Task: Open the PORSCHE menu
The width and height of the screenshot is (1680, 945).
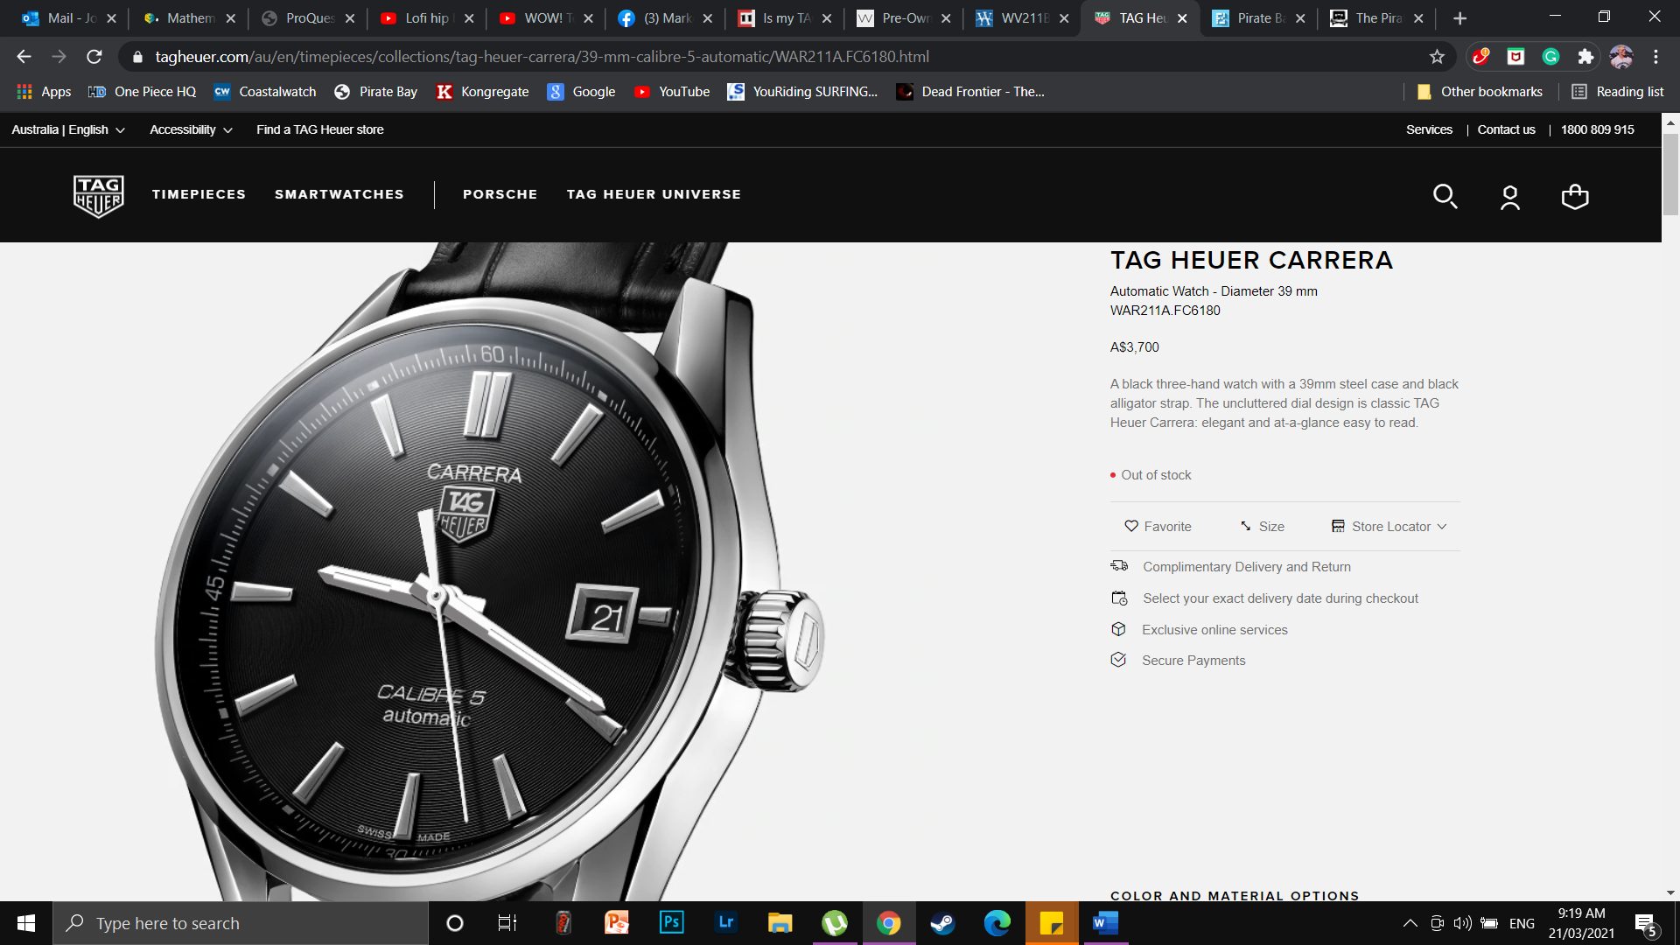Action: 500,194
